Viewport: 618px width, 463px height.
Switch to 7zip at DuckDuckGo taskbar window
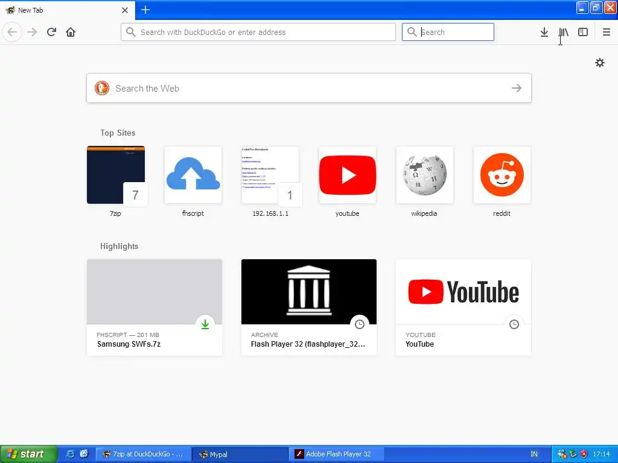(x=144, y=454)
